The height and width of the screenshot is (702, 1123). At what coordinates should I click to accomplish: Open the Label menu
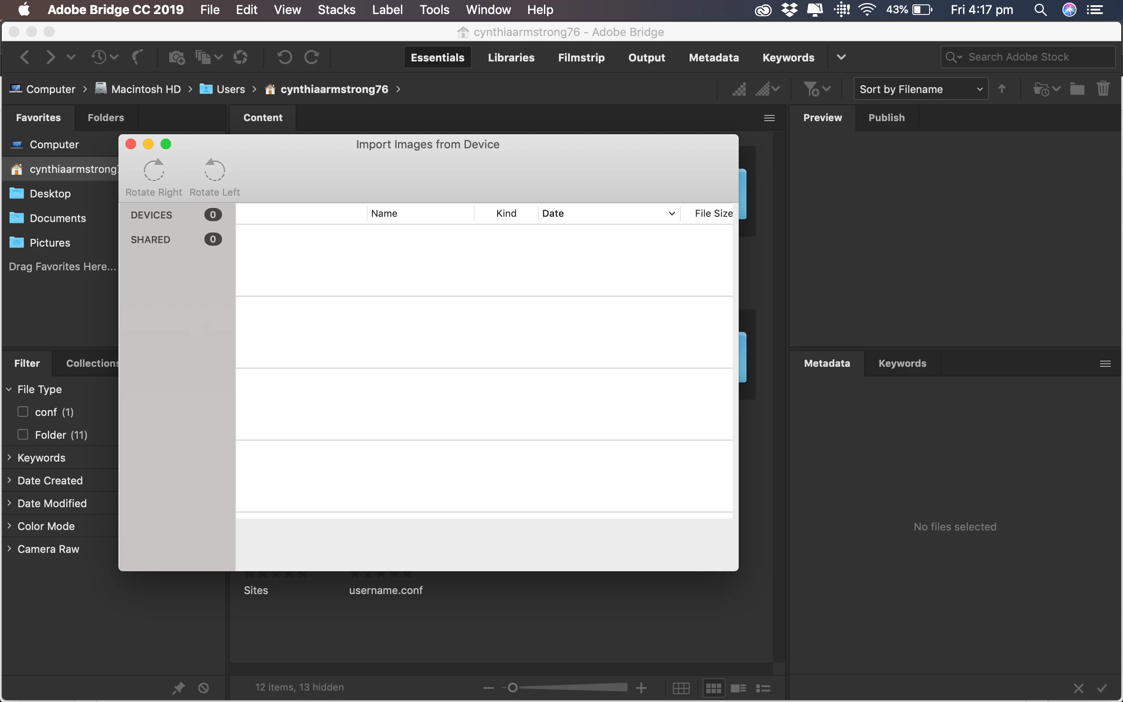pos(387,10)
